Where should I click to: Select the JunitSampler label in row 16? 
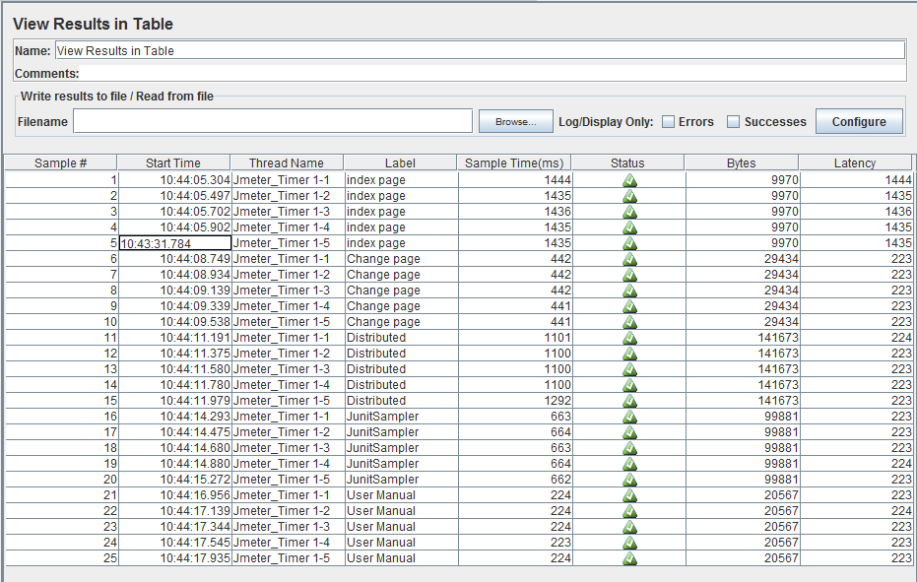point(401,418)
